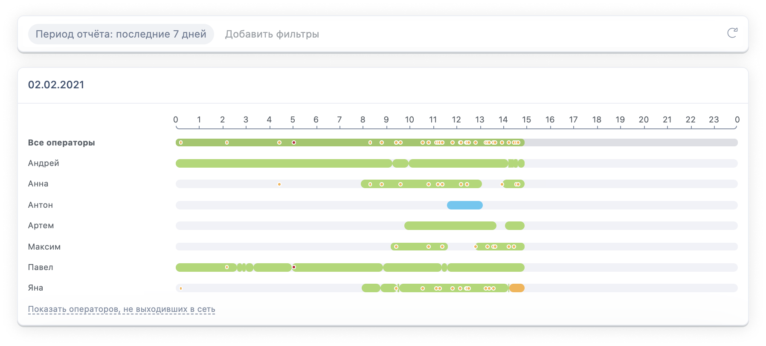
Task: Open the report period filter chip
Action: [x=121, y=34]
